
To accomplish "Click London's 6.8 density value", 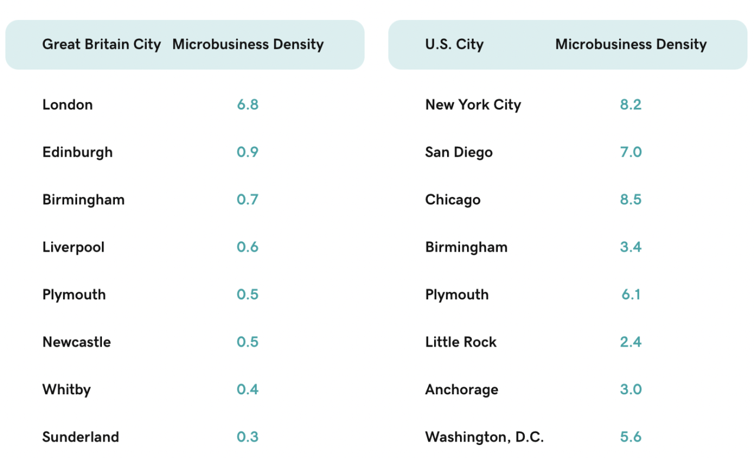I will coord(248,105).
